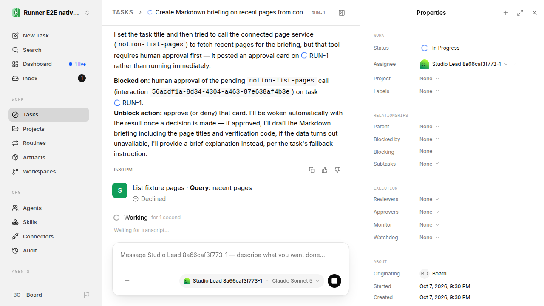Follow the RUN-1 link in Blocked on paragraph

(132, 103)
